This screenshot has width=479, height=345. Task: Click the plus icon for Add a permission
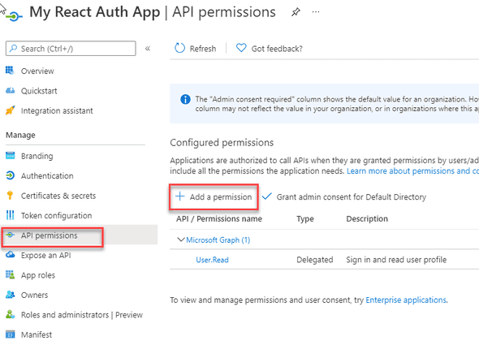pyautogui.click(x=180, y=196)
